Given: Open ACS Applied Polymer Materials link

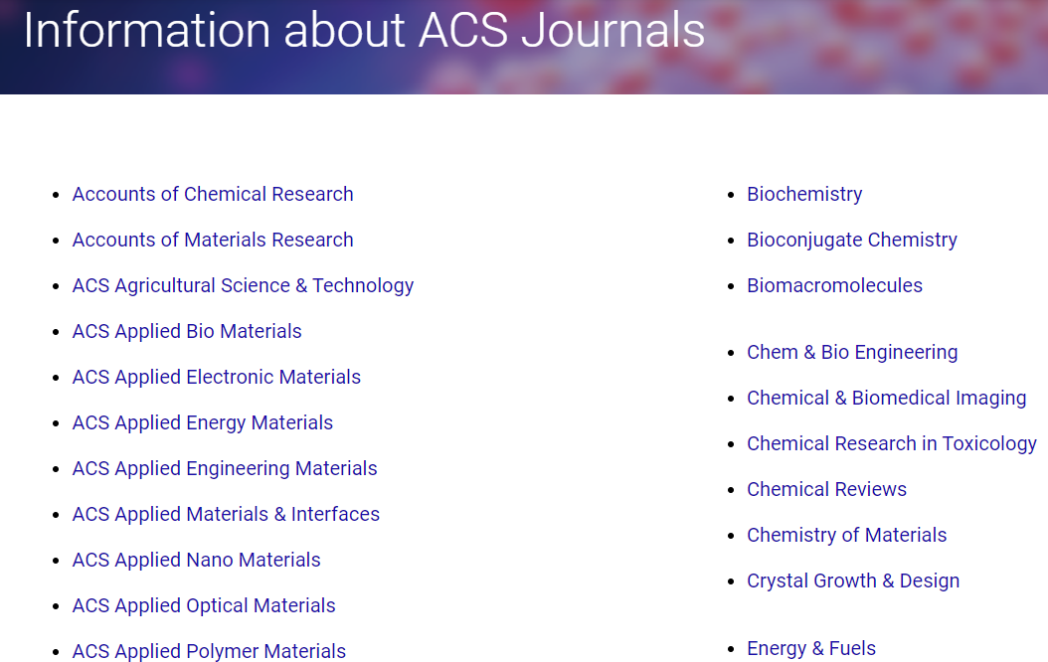Looking at the screenshot, I should [209, 651].
